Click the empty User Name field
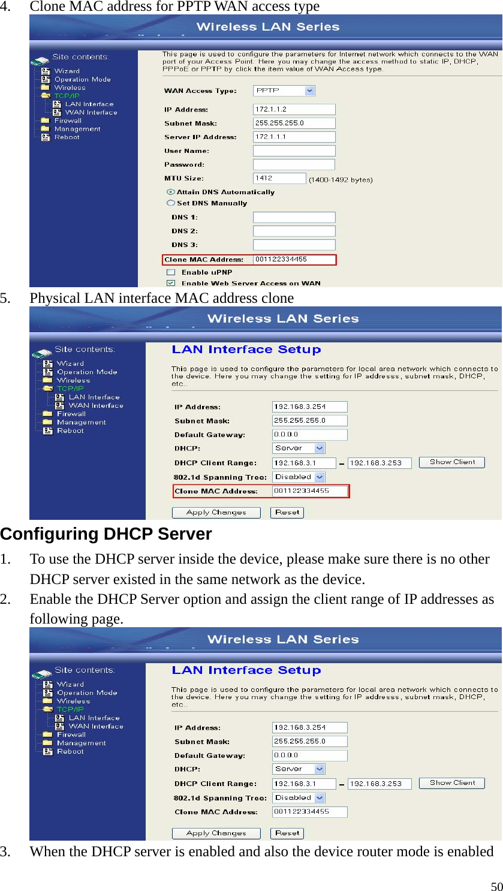The image size is (503, 891). point(294,150)
